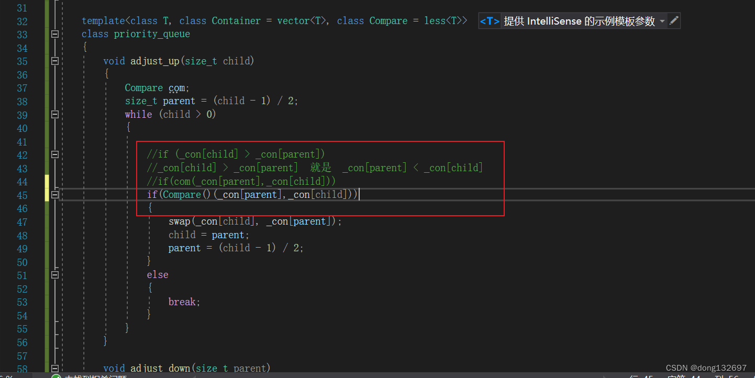Click 'adjust_down' function name on line 58
The width and height of the screenshot is (755, 378).
coord(160,369)
